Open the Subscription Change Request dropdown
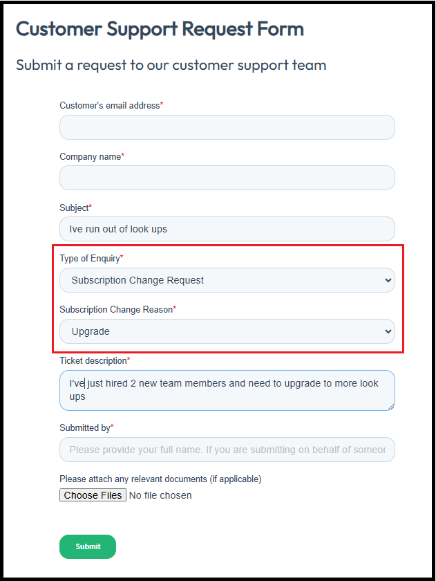Screen dimensions: 436x581 (x=227, y=280)
